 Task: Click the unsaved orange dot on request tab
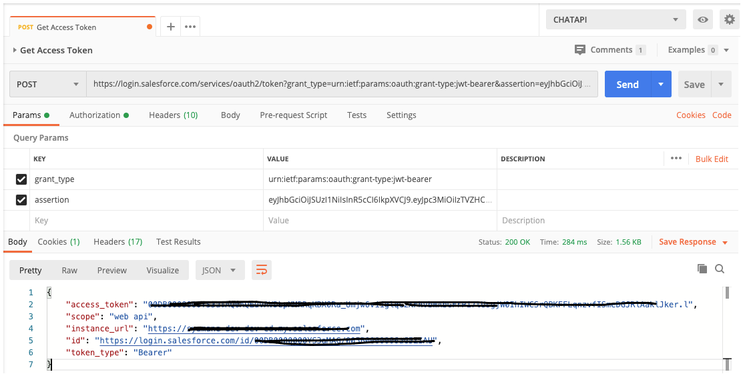150,27
